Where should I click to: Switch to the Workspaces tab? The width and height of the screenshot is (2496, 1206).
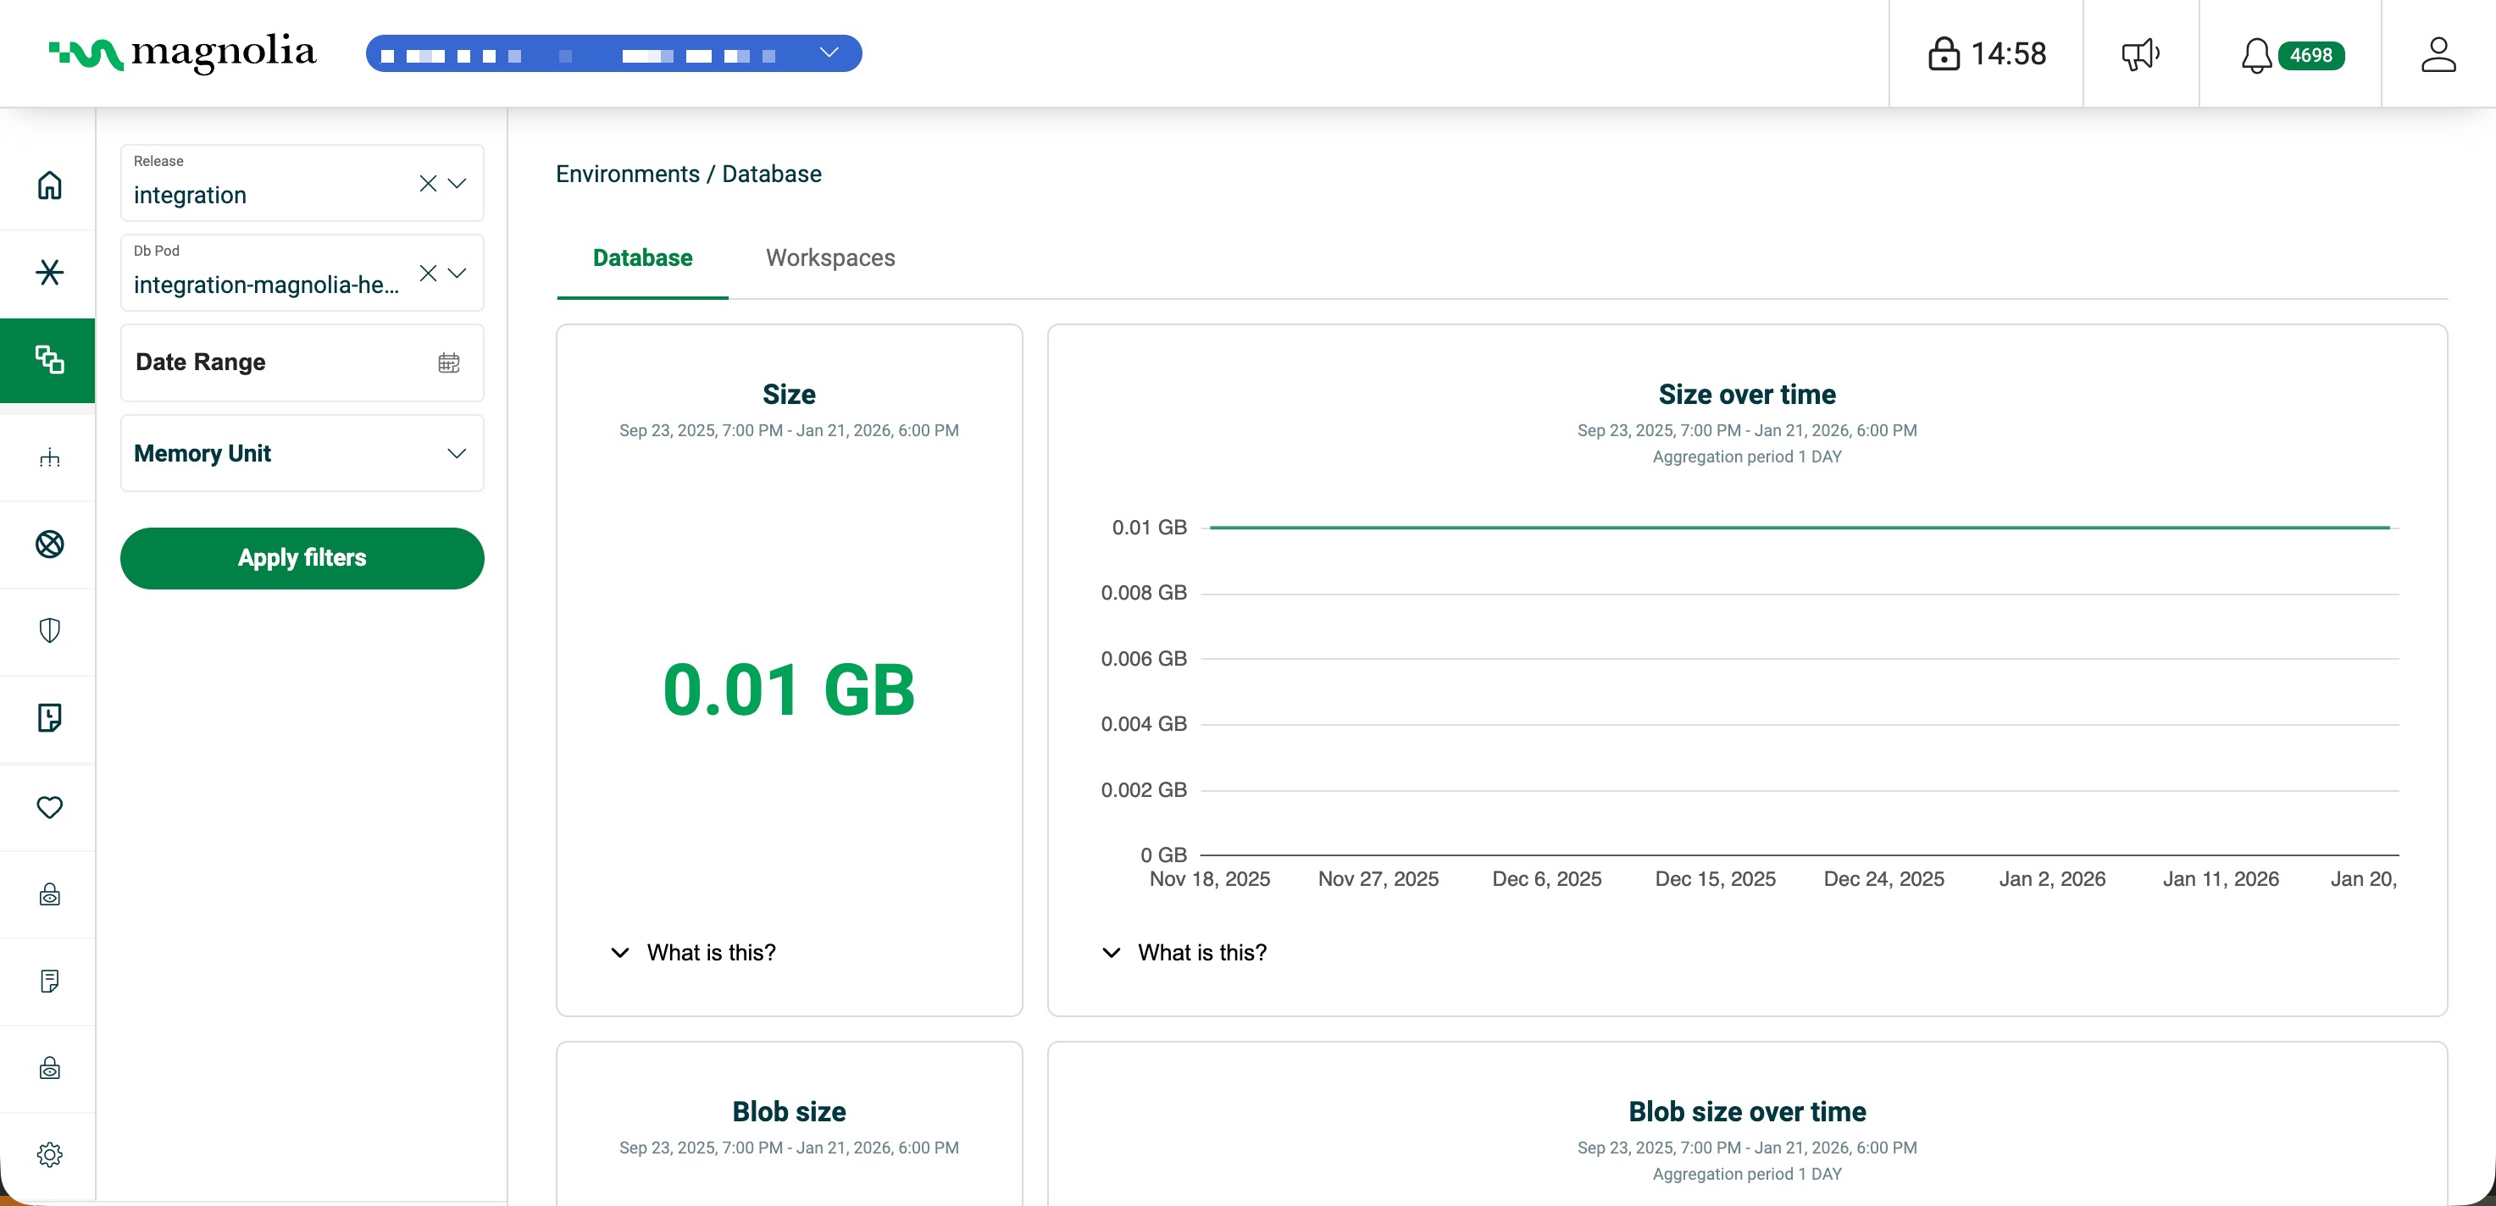(829, 257)
